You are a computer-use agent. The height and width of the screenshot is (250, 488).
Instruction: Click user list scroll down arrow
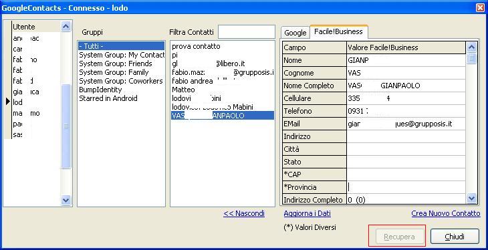[x=66, y=200]
